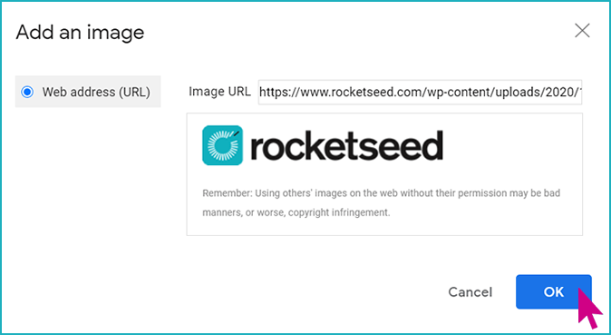Image resolution: width=611 pixels, height=335 pixels.
Task: Click into the Image URL input field
Action: (420, 92)
